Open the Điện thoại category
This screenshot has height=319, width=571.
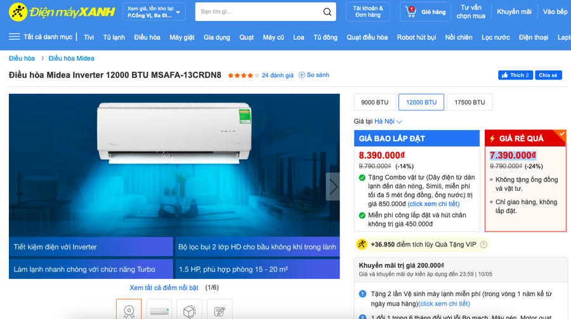pos(534,37)
